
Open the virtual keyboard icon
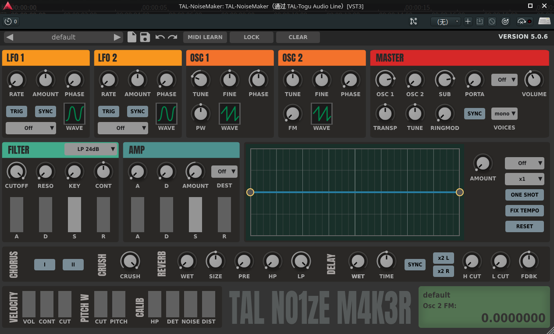(544, 21)
